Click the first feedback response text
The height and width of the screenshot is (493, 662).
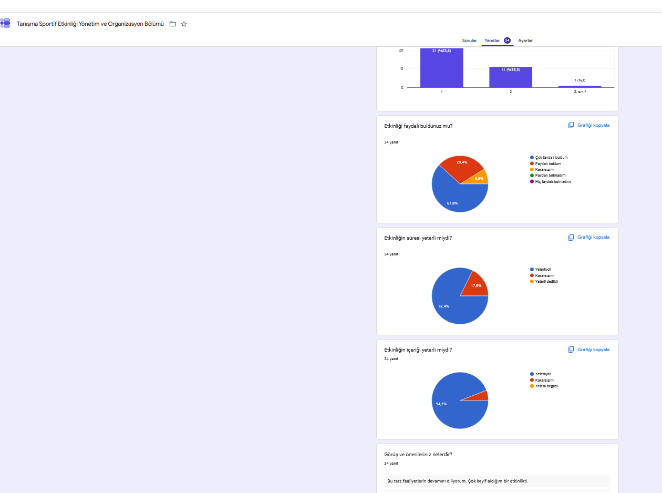[x=458, y=481]
